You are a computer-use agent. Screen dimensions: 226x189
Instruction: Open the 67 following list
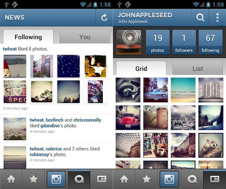[x=210, y=42]
